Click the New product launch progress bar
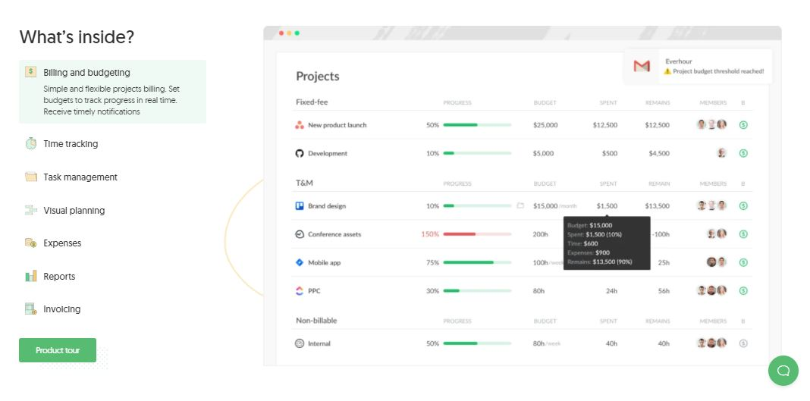The width and height of the screenshot is (810, 401). [477, 125]
